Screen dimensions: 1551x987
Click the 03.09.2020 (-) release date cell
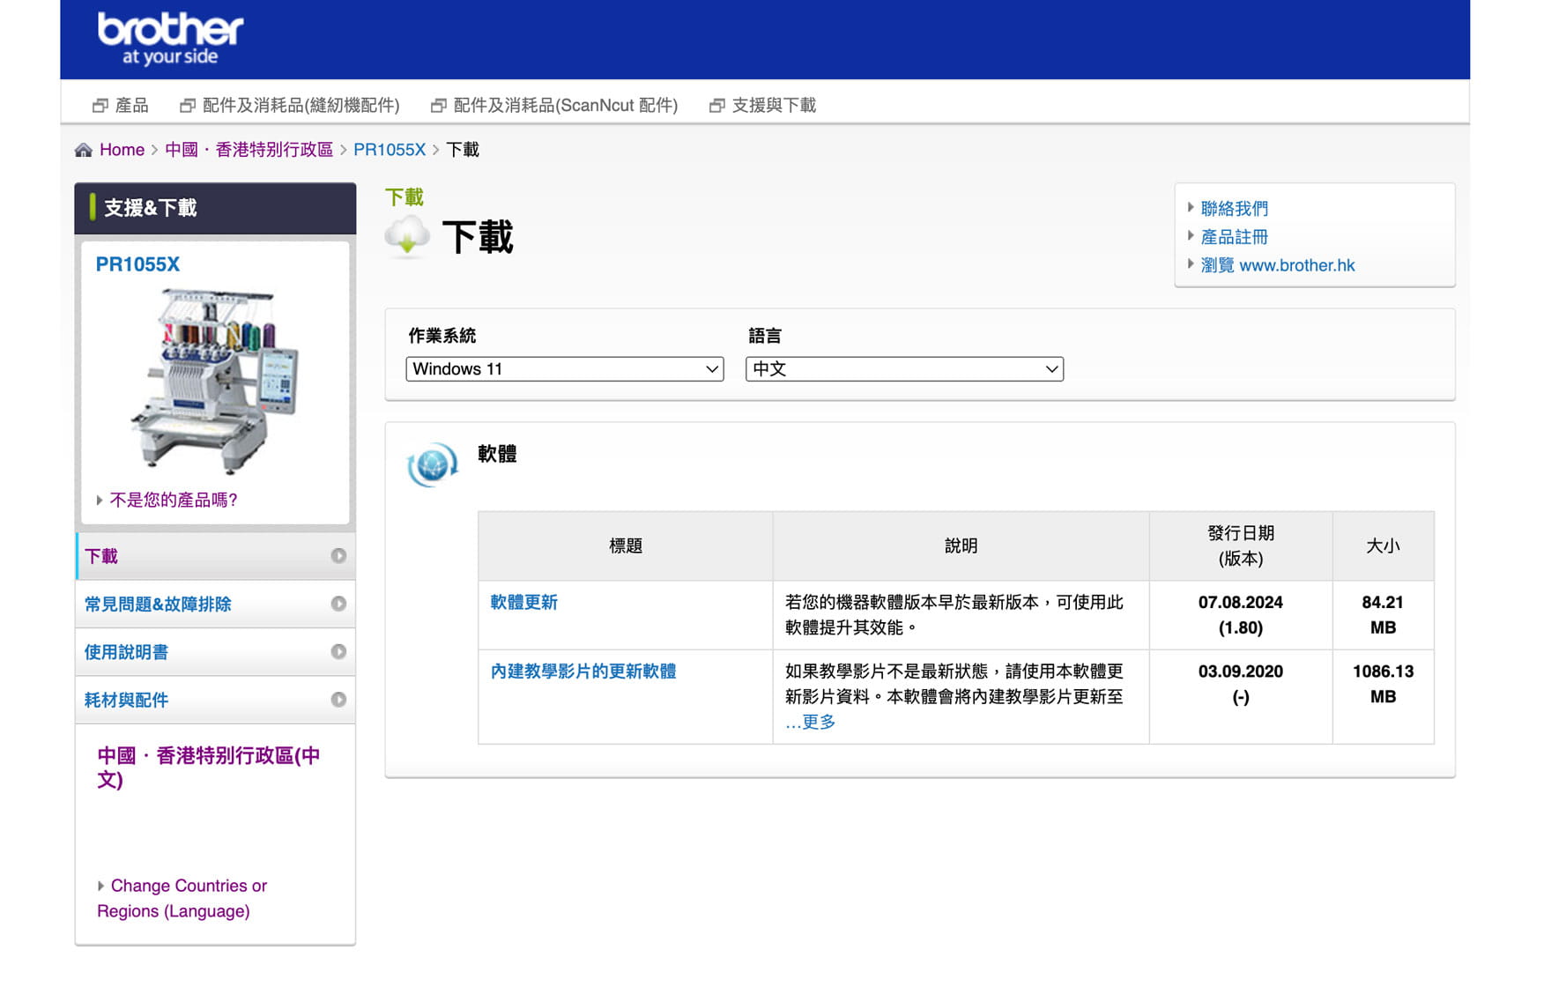click(1241, 697)
